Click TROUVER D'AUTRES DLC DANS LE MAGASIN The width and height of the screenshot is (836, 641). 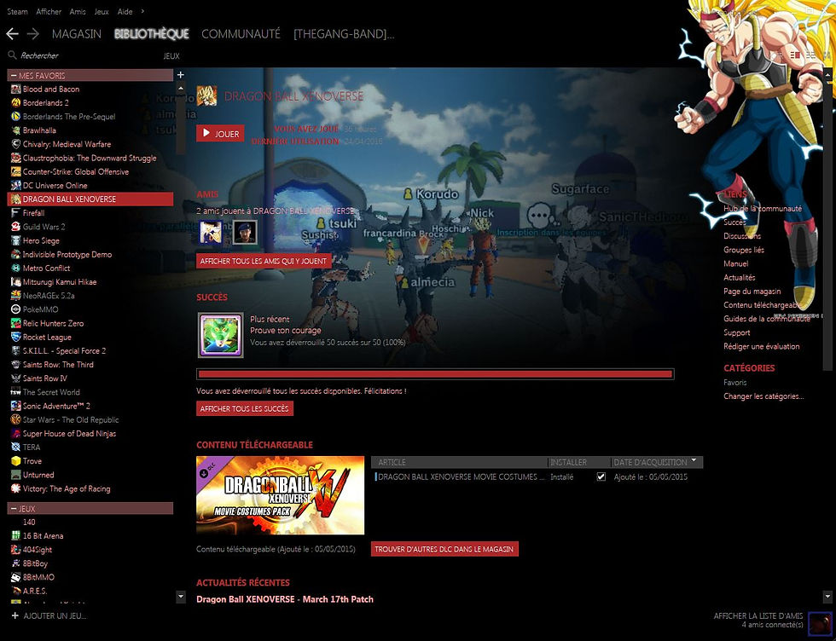[x=444, y=549]
